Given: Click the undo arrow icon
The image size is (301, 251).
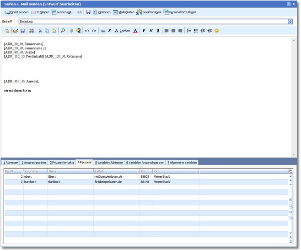Looking at the screenshot, I should click(87, 31).
